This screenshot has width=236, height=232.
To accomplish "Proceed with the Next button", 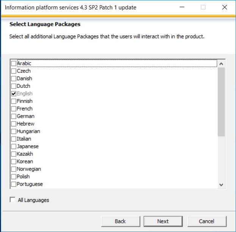I will click(x=163, y=221).
